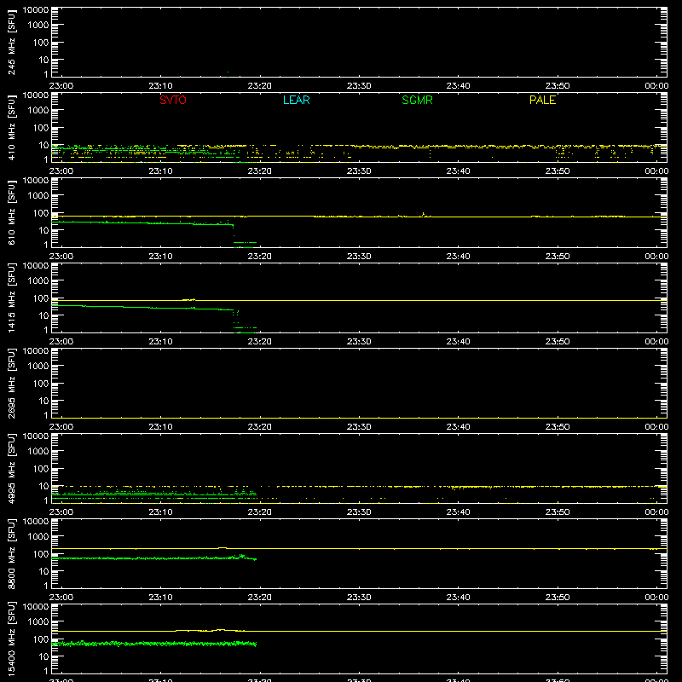The width and height of the screenshot is (682, 682).
Task: Click the 10000 value on 245 MHz axis
Action: (x=36, y=10)
